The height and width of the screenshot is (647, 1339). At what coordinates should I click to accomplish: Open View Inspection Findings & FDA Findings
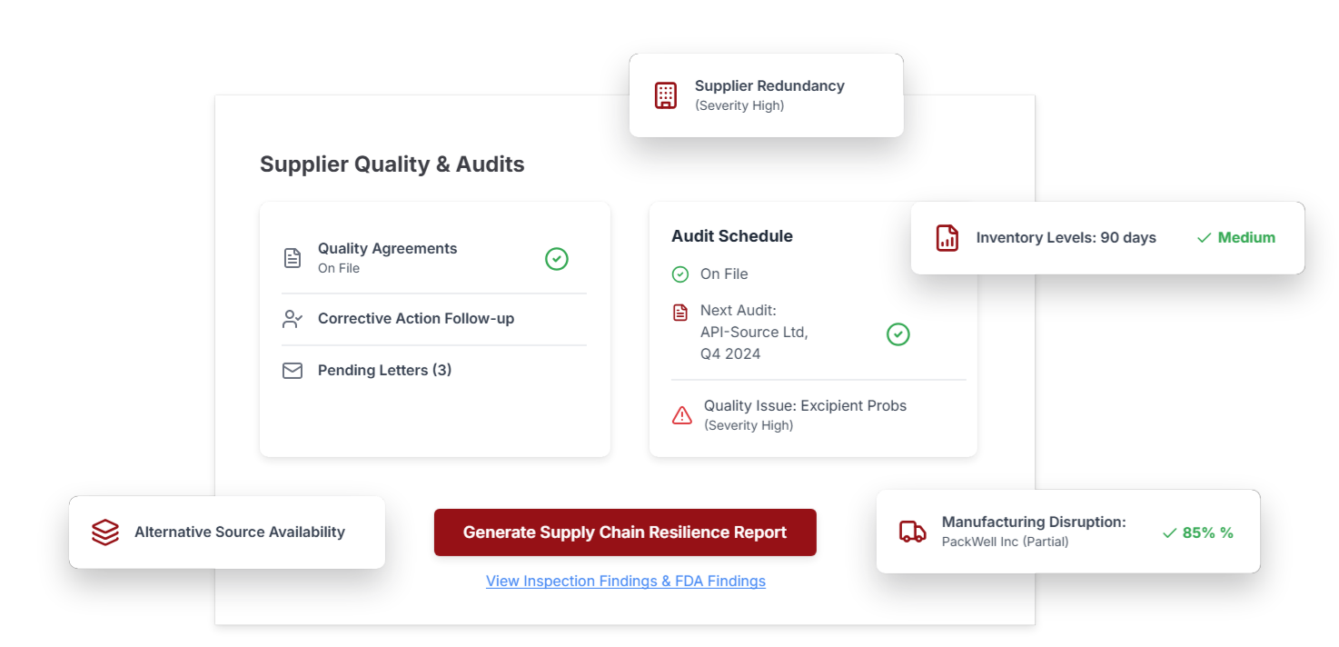coord(625,581)
